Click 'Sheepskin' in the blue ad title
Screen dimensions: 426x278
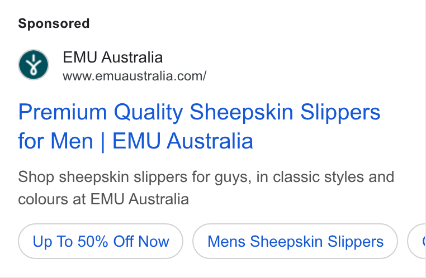[242, 113]
